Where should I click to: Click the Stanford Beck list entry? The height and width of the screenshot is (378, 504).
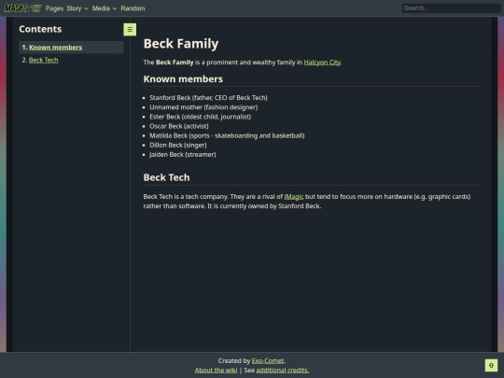click(208, 98)
